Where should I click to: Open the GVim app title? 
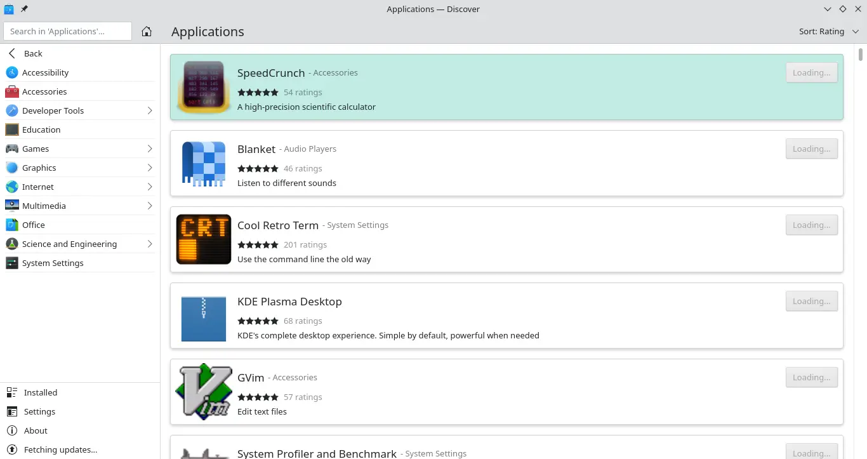click(x=251, y=378)
